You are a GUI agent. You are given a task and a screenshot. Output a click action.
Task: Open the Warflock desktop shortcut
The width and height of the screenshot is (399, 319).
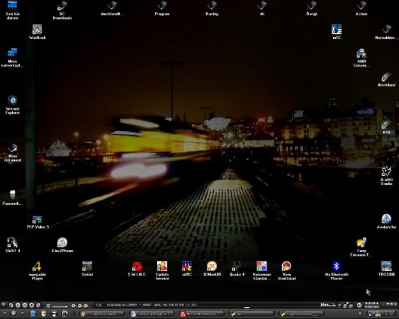(37, 30)
